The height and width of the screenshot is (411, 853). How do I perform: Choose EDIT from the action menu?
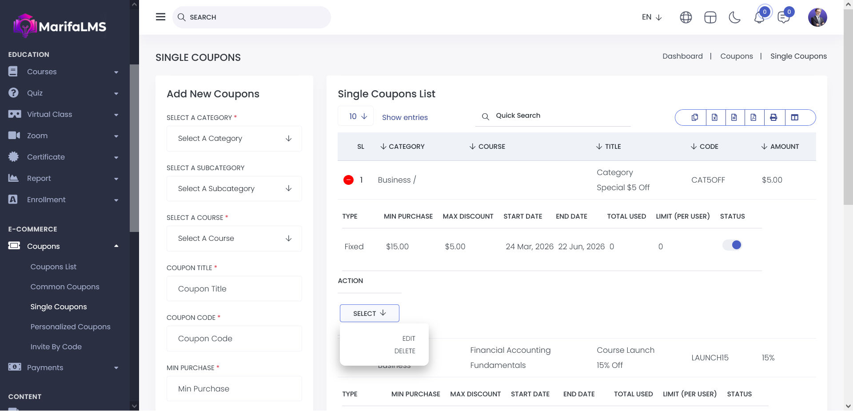coord(408,339)
